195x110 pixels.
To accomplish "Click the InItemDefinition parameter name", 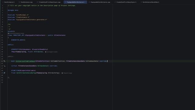I will click(x=58, y=61).
